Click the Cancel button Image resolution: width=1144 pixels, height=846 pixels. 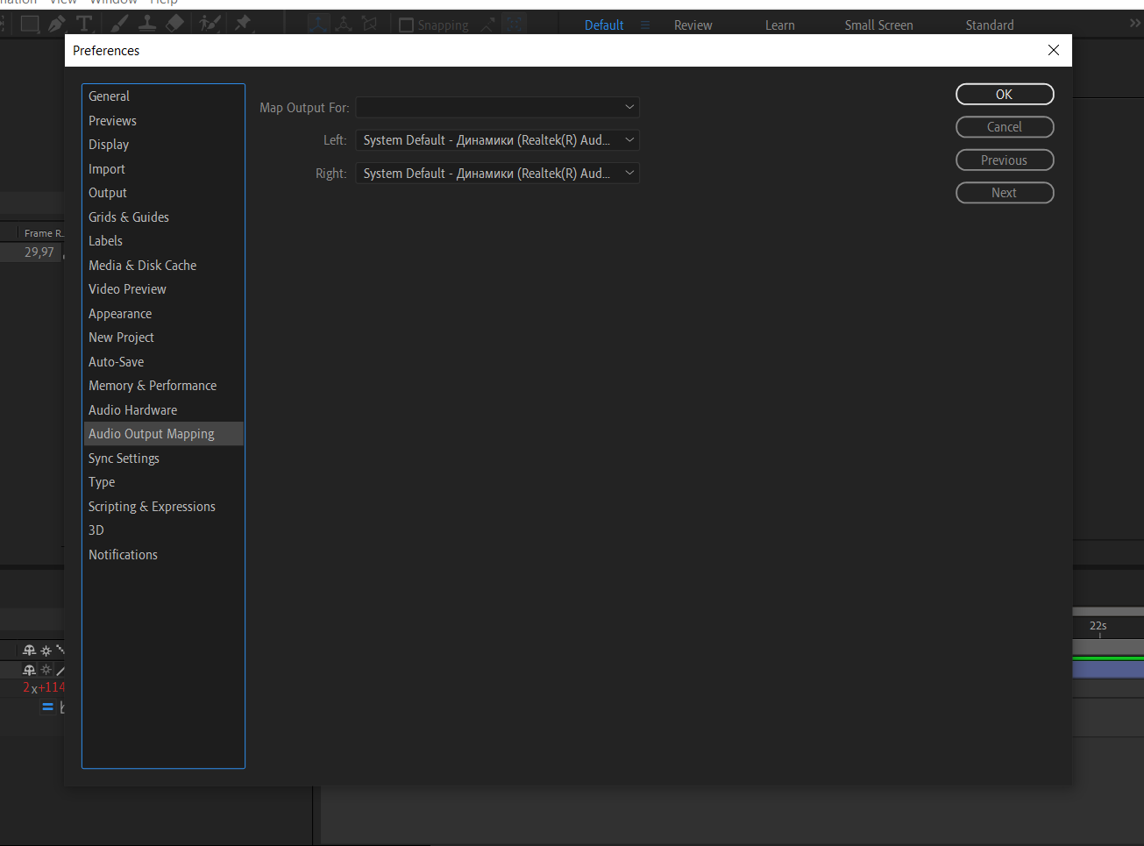pyautogui.click(x=1005, y=126)
